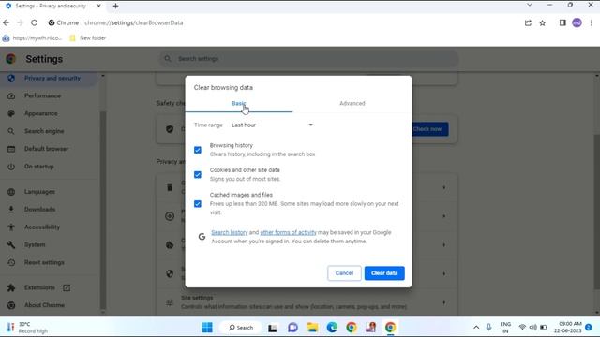Open File Explorer from taskbar
This screenshot has width=600, height=337.
coord(312,328)
